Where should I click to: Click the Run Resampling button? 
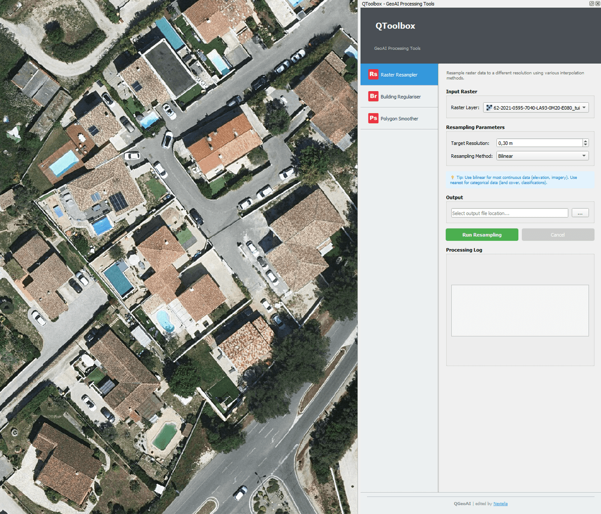click(482, 234)
